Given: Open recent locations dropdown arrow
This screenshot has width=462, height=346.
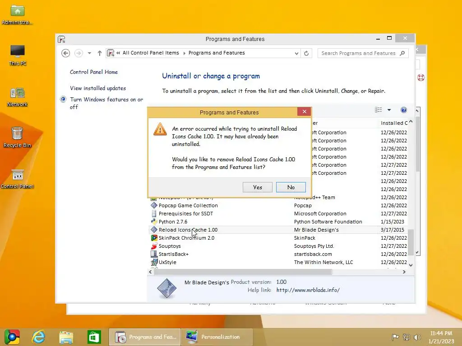Looking at the screenshot, I should coord(89,53).
